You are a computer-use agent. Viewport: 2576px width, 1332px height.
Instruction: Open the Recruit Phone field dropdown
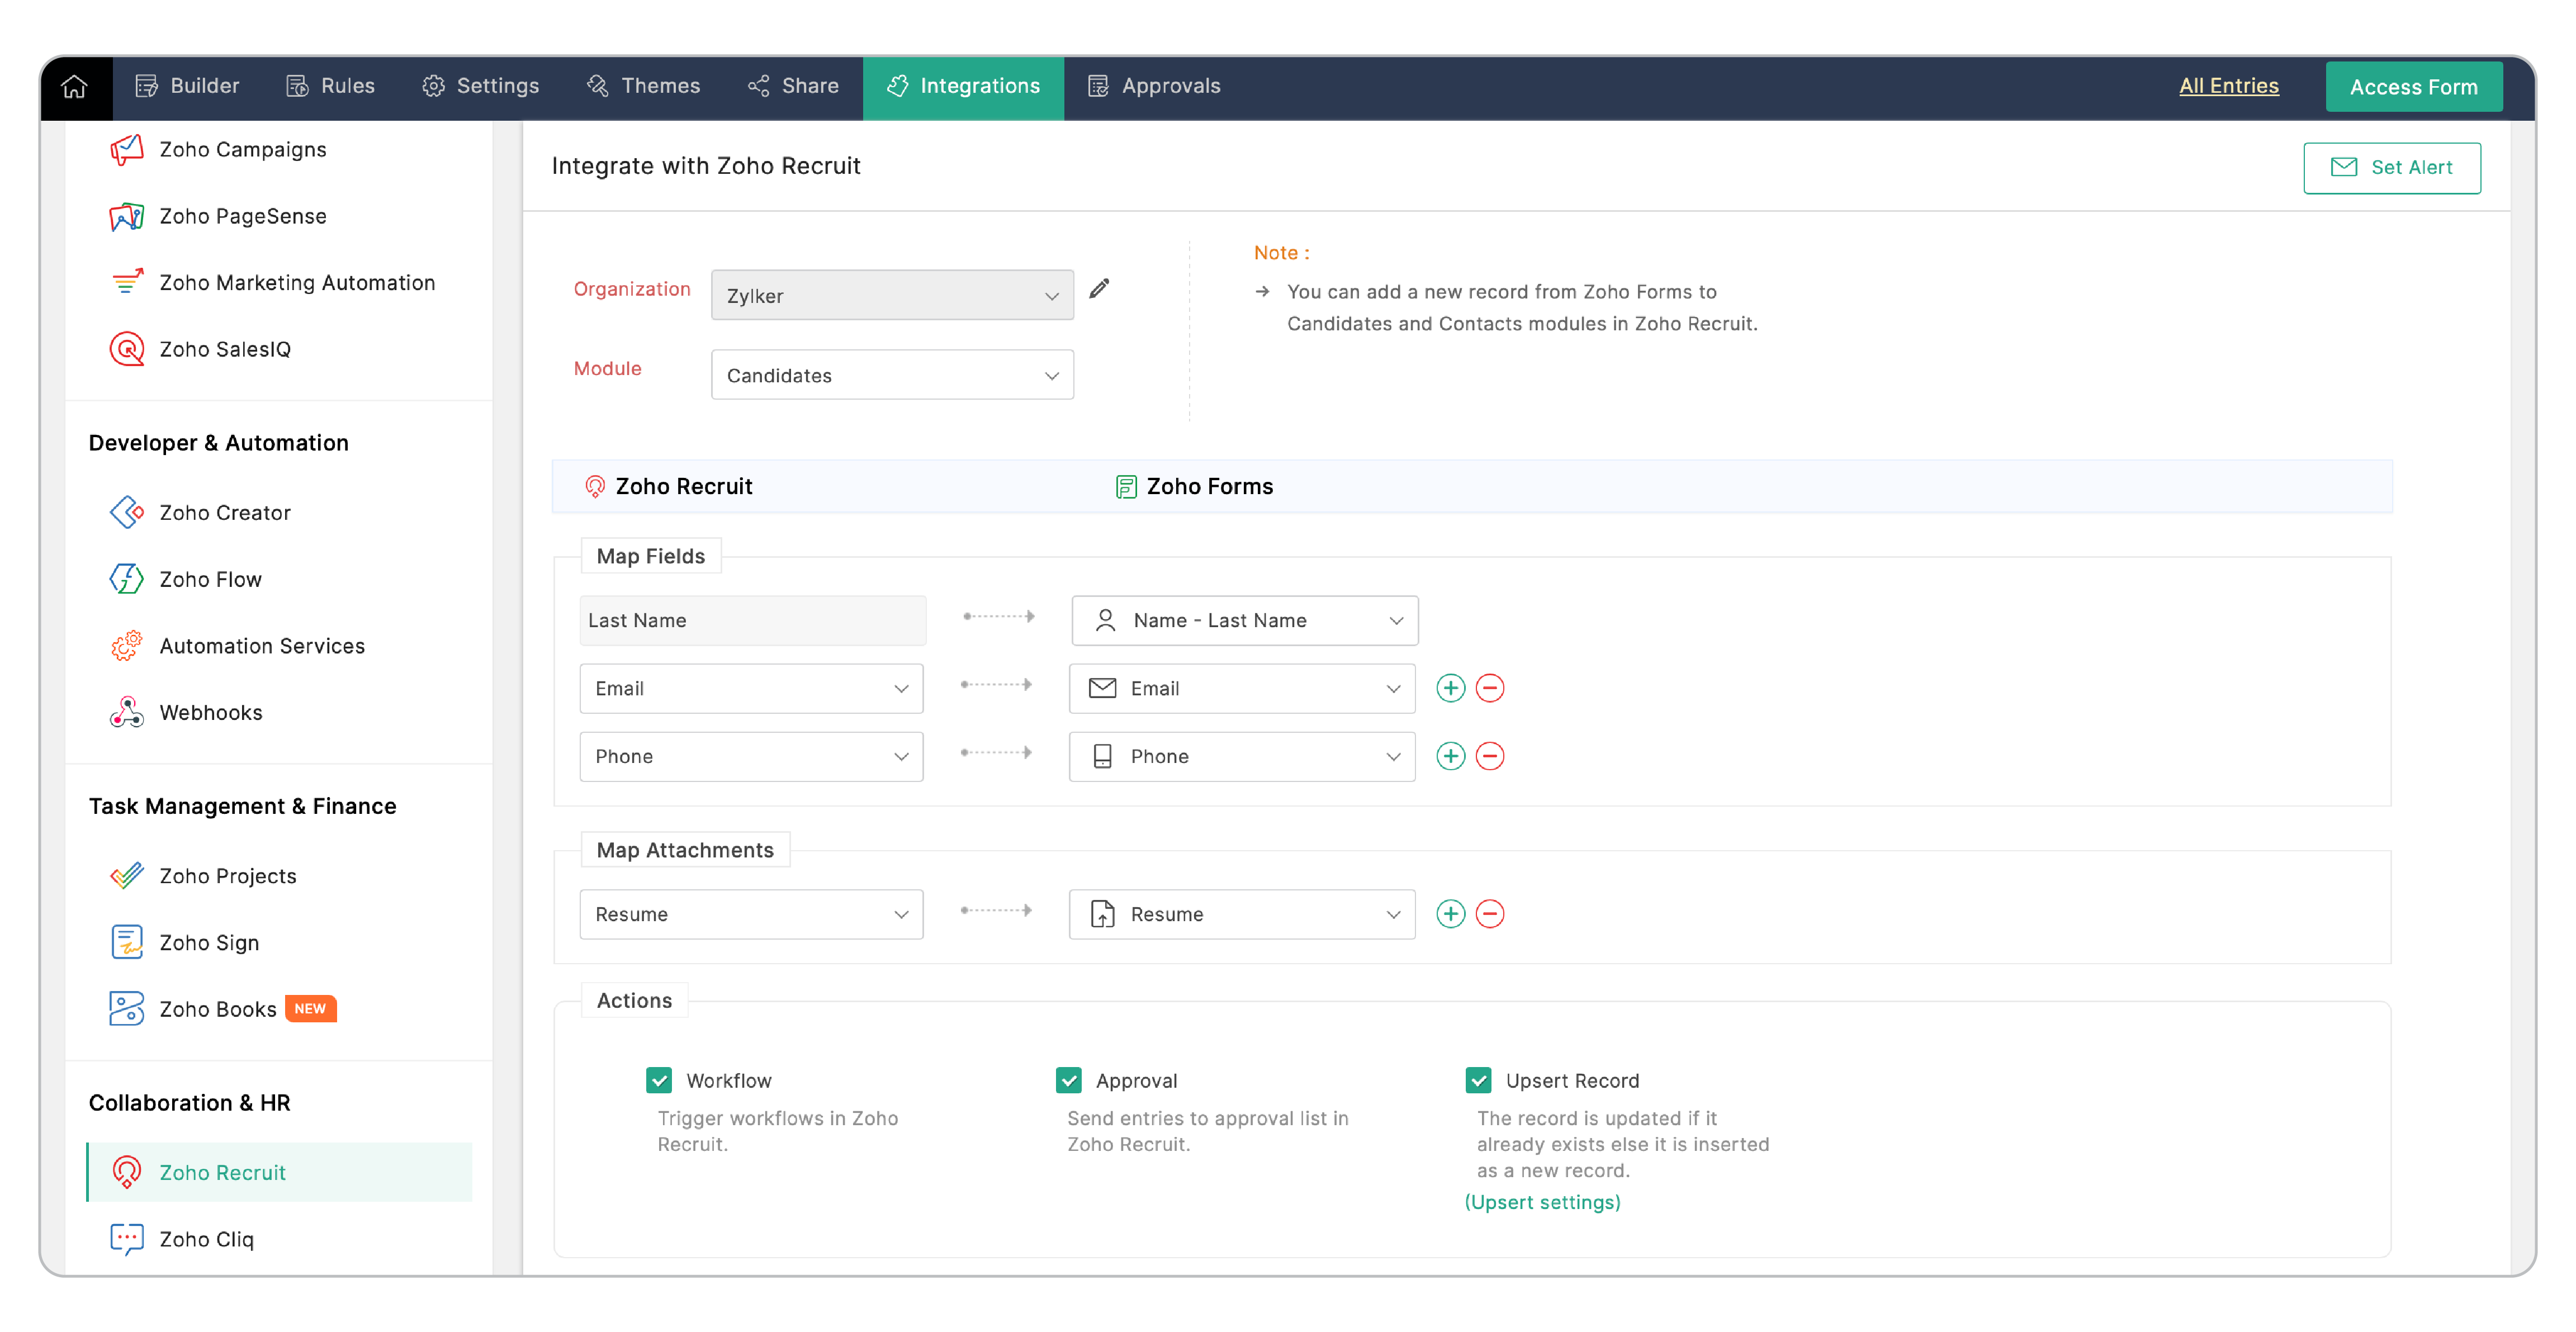click(x=751, y=757)
